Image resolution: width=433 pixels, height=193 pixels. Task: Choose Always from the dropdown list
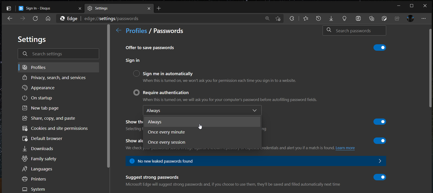click(x=202, y=122)
